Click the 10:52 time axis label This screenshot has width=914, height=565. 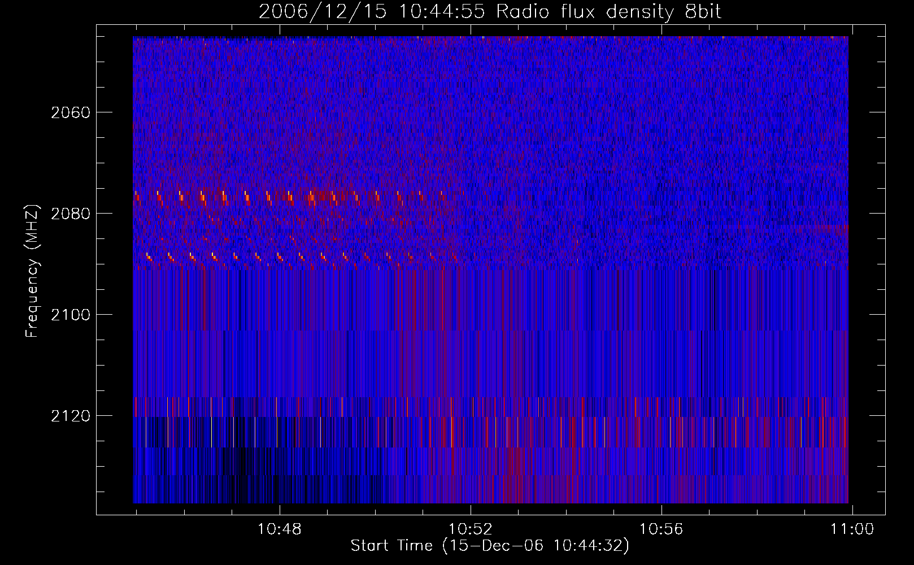(x=471, y=529)
